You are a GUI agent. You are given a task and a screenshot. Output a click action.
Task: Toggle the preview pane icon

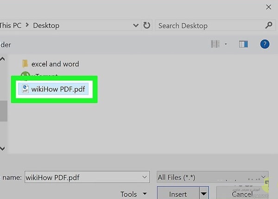pyautogui.click(x=243, y=44)
